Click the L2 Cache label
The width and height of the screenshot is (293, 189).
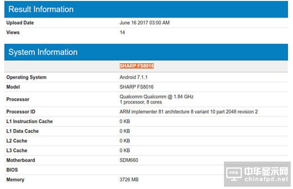click(x=17, y=141)
